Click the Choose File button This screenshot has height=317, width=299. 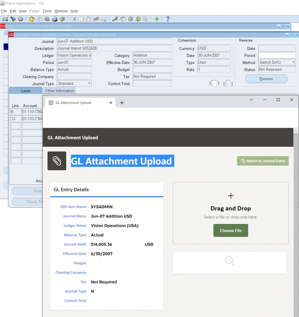[231, 230]
